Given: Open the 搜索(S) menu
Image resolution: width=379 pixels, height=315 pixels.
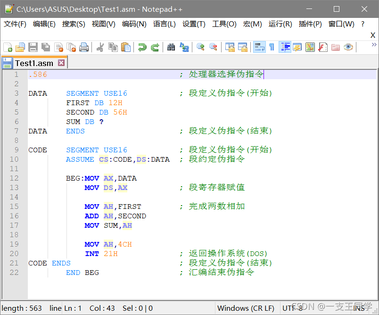Looking at the screenshot, I should (x=74, y=24).
